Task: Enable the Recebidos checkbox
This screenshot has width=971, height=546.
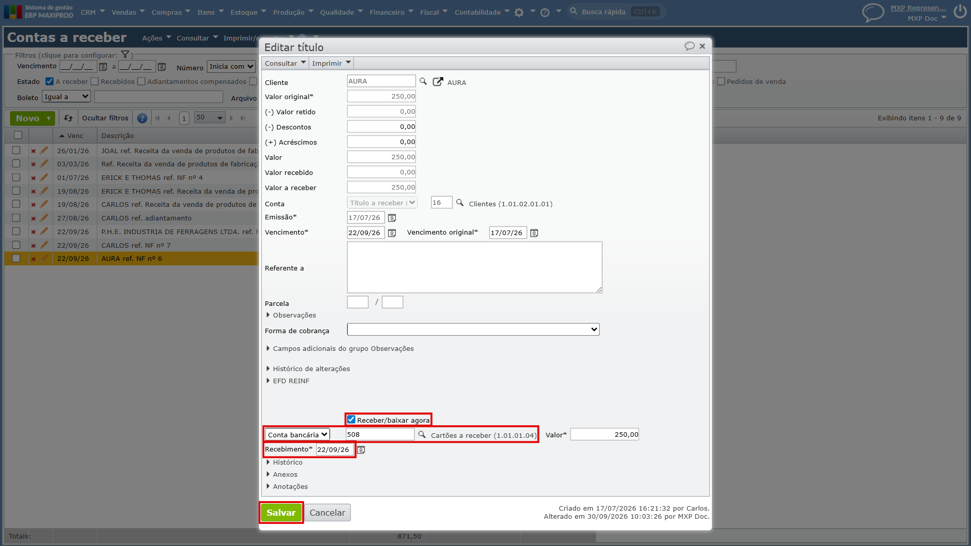Action: coord(95,81)
